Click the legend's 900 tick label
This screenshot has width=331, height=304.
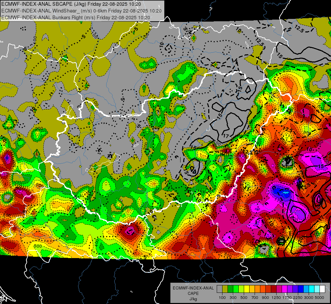click(x=265, y=298)
